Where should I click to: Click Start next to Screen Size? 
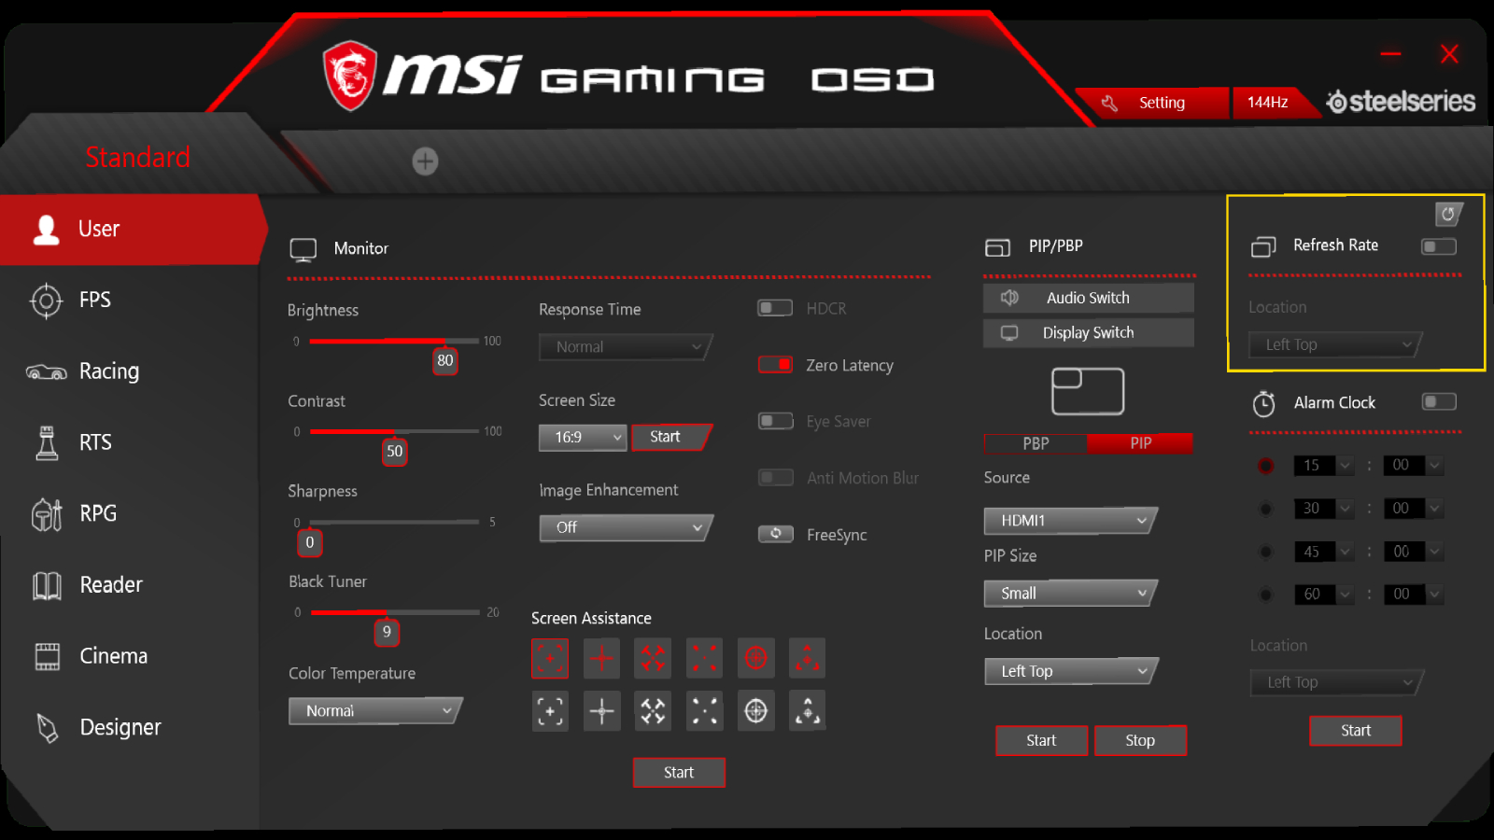click(669, 437)
